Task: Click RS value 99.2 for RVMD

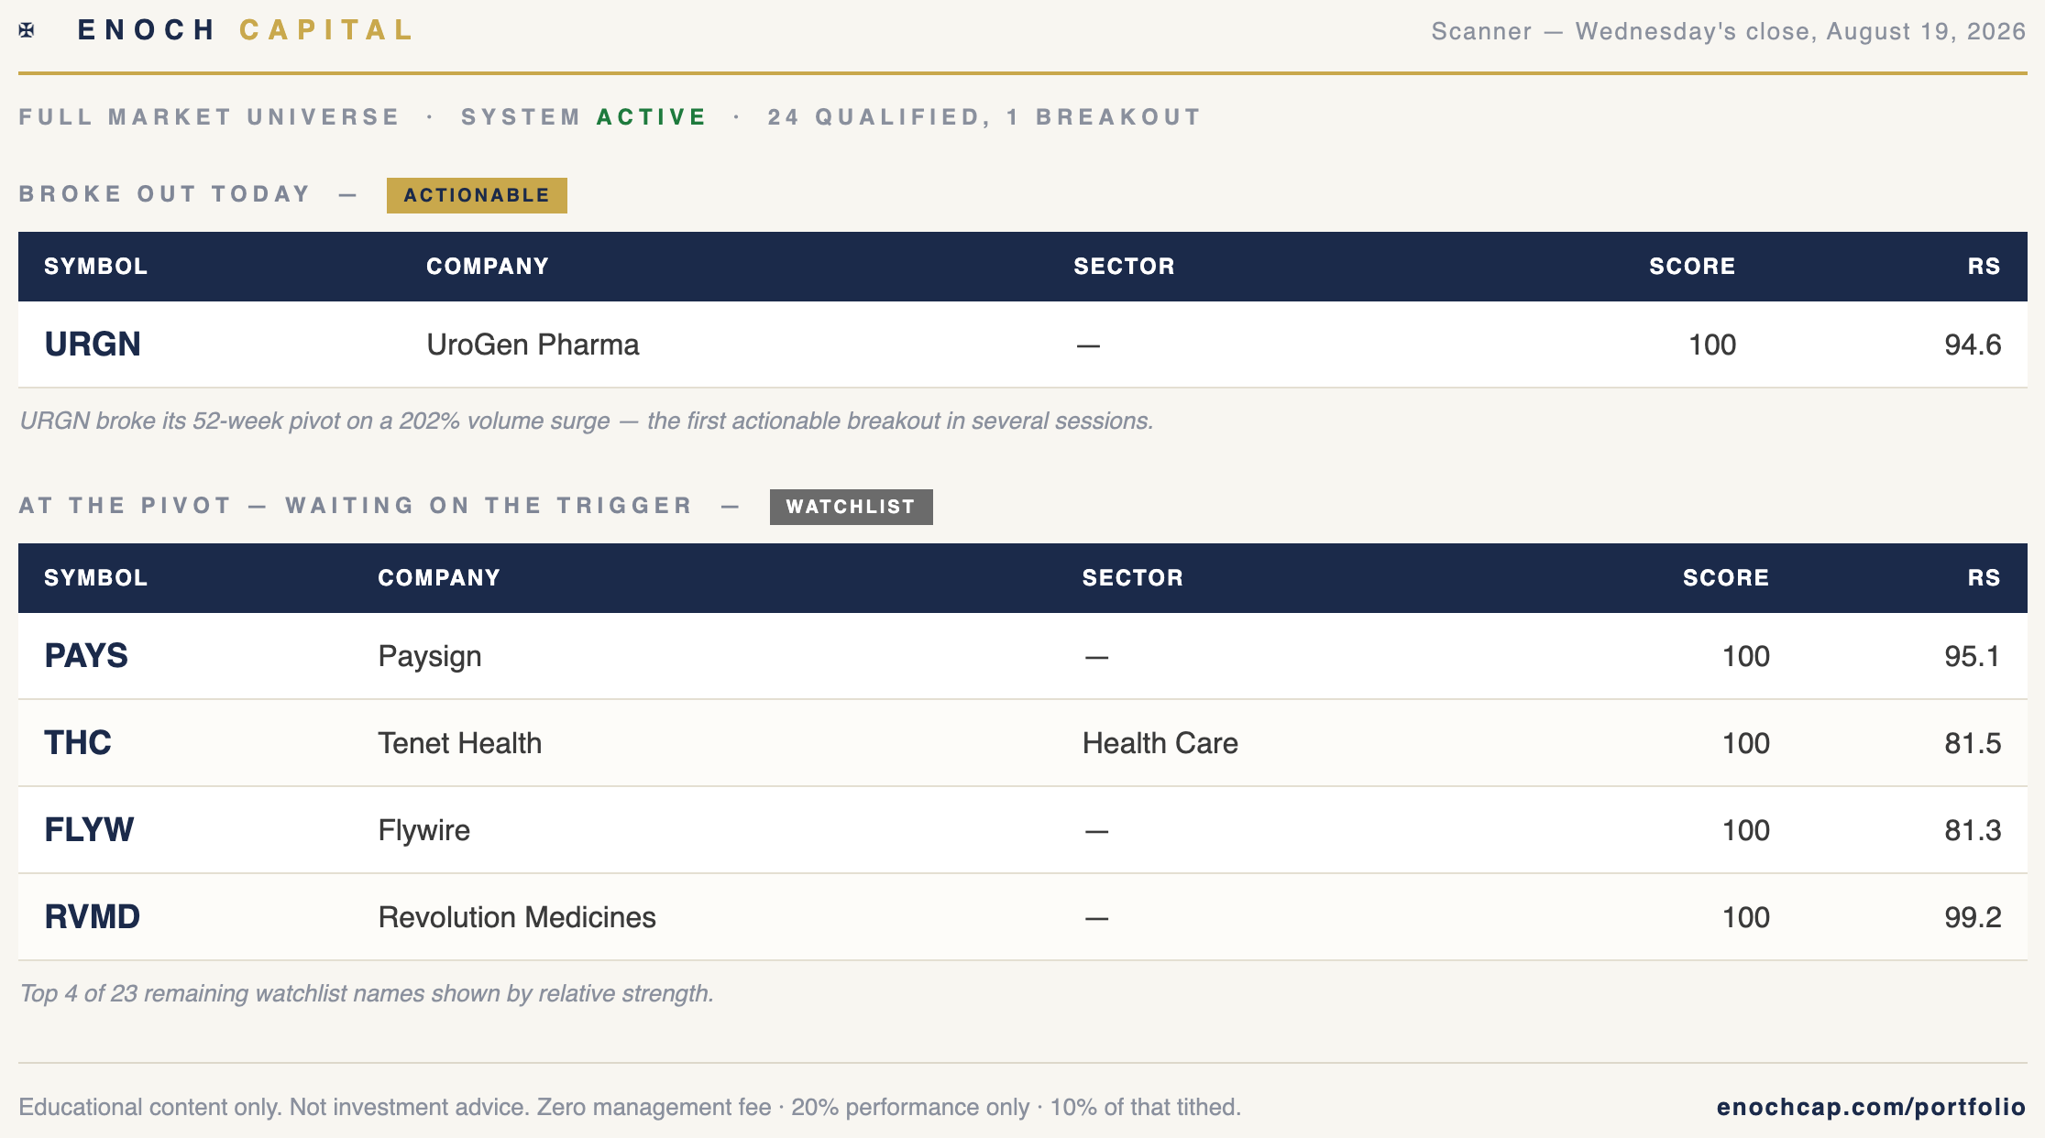Action: pos(1973,917)
